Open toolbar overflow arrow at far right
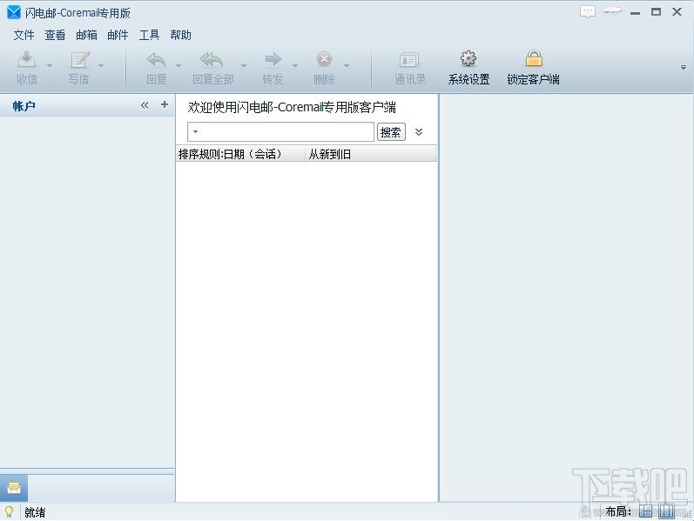 pyautogui.click(x=684, y=67)
